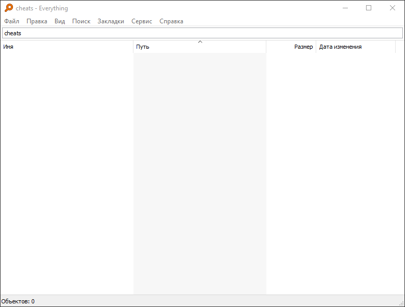Open the Файл menu
This screenshot has height=307, width=405.
point(11,21)
